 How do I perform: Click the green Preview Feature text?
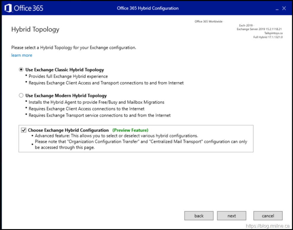(130, 130)
